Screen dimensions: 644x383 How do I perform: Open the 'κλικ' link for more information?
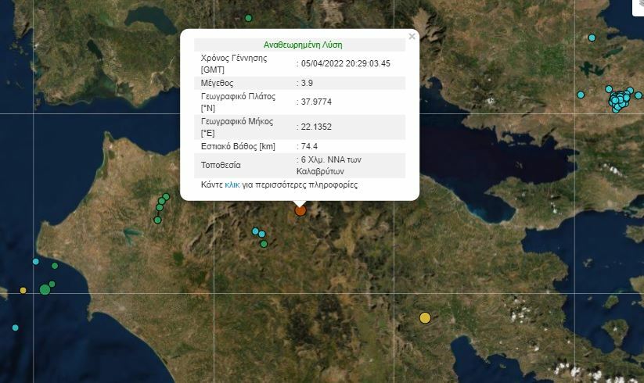click(x=232, y=186)
